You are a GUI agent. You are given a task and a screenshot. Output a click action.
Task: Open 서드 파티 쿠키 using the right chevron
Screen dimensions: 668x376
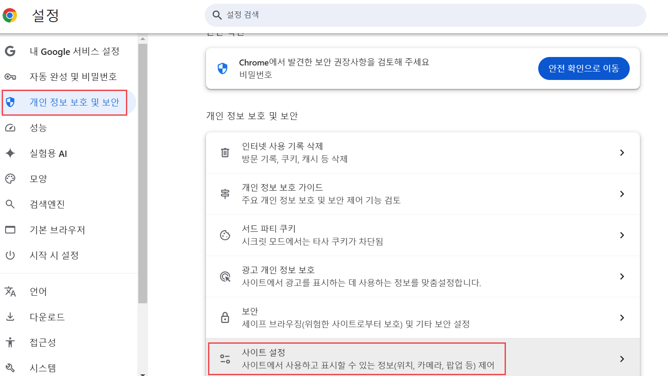tap(622, 235)
